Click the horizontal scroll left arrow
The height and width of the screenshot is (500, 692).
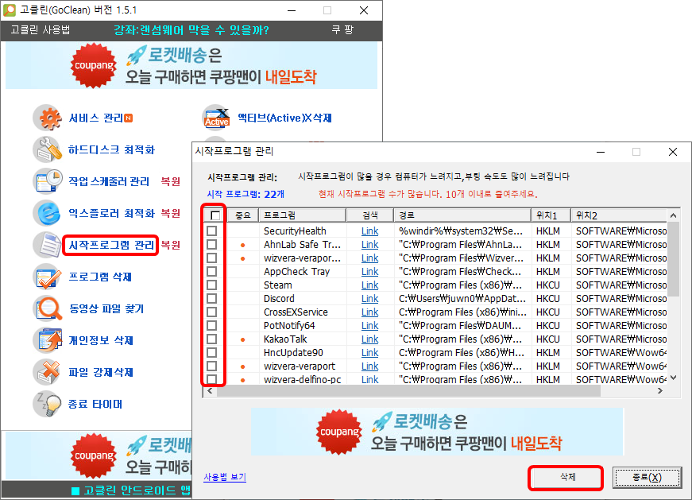(210, 391)
